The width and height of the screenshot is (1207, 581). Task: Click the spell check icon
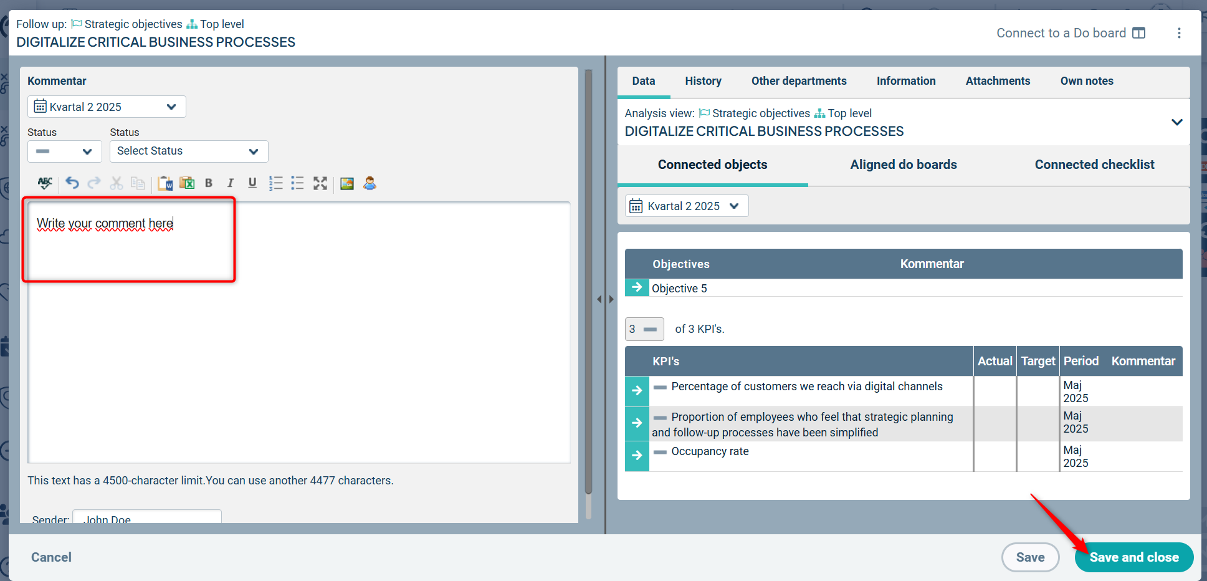pos(45,183)
